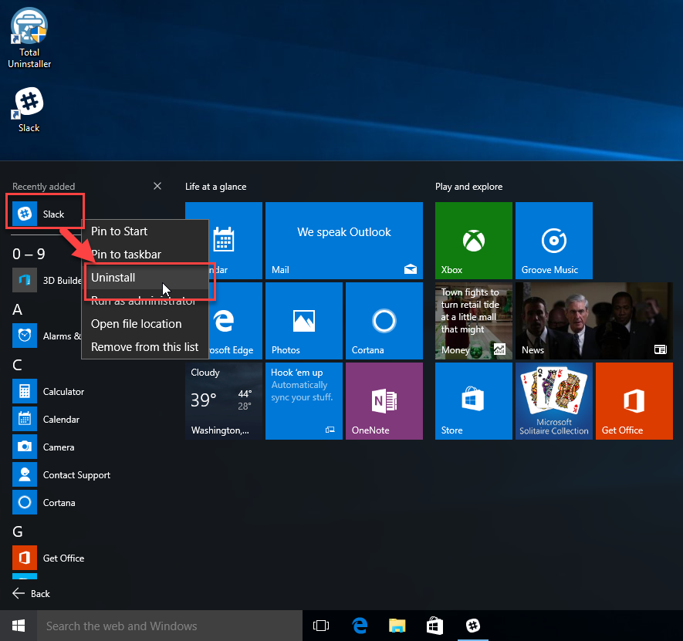The image size is (683, 641).
Task: Select Uninstall in context menu
Action: click(145, 278)
